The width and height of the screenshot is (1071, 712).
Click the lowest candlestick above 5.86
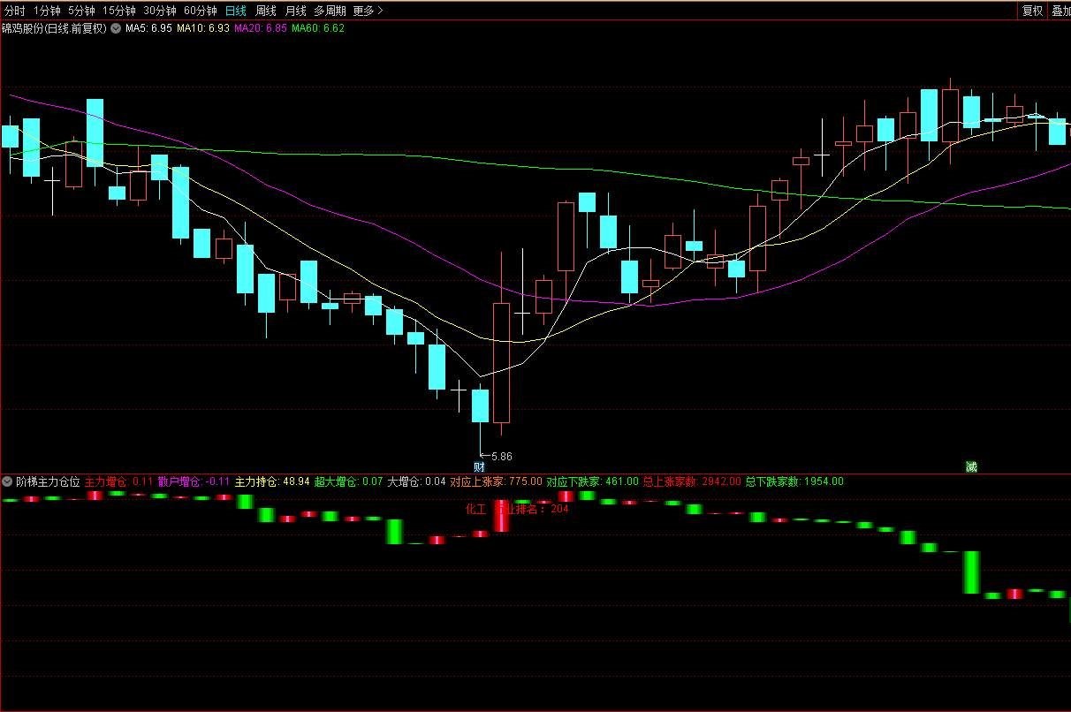point(480,406)
